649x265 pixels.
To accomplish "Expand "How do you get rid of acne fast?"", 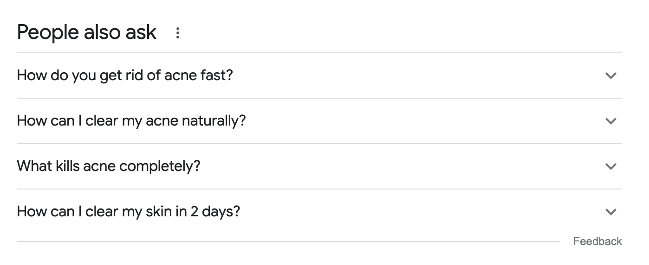I will (319, 76).
